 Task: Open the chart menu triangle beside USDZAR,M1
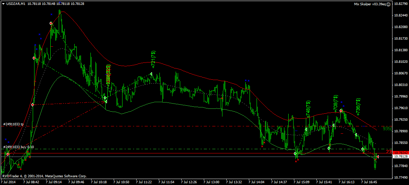point(4,4)
